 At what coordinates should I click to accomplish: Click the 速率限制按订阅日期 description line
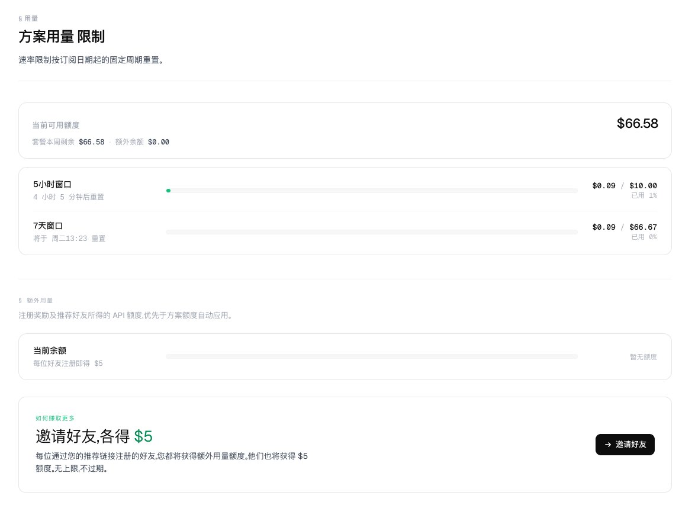(91, 60)
